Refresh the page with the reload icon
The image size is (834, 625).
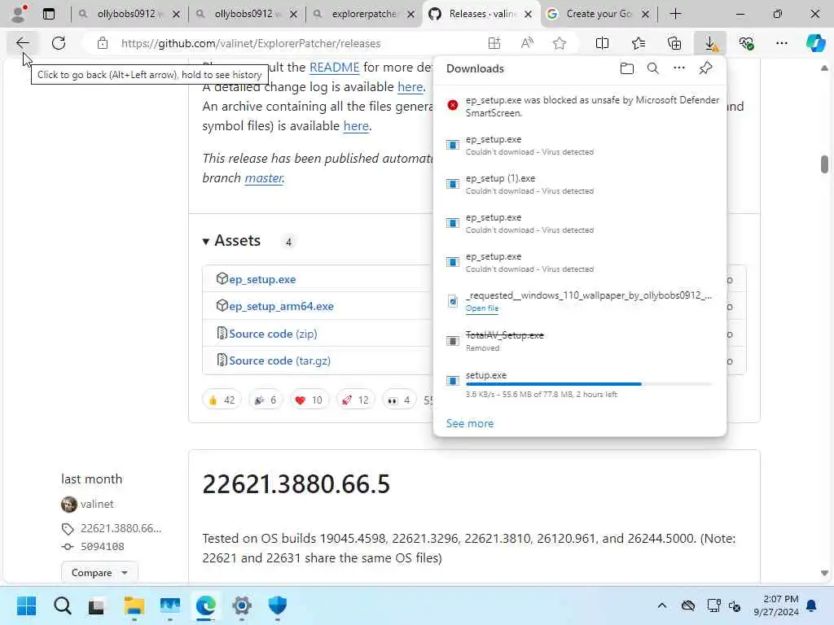59,43
